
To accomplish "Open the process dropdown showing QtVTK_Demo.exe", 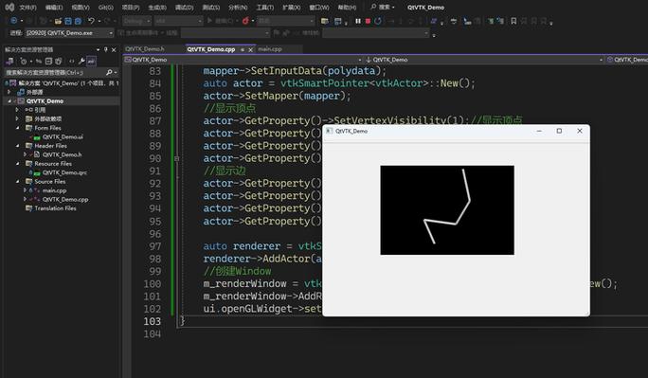I will (x=69, y=32).
